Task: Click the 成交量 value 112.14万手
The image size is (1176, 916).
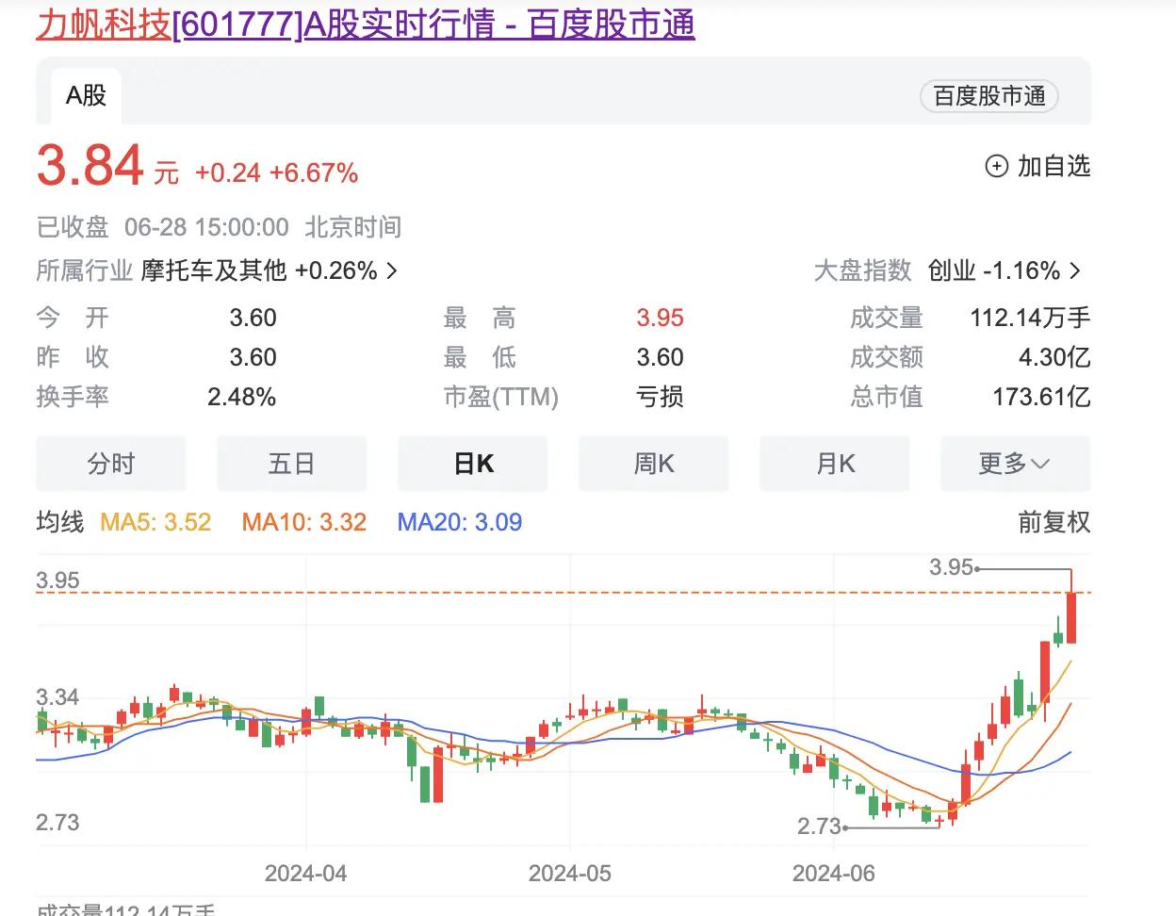Action: (1030, 319)
